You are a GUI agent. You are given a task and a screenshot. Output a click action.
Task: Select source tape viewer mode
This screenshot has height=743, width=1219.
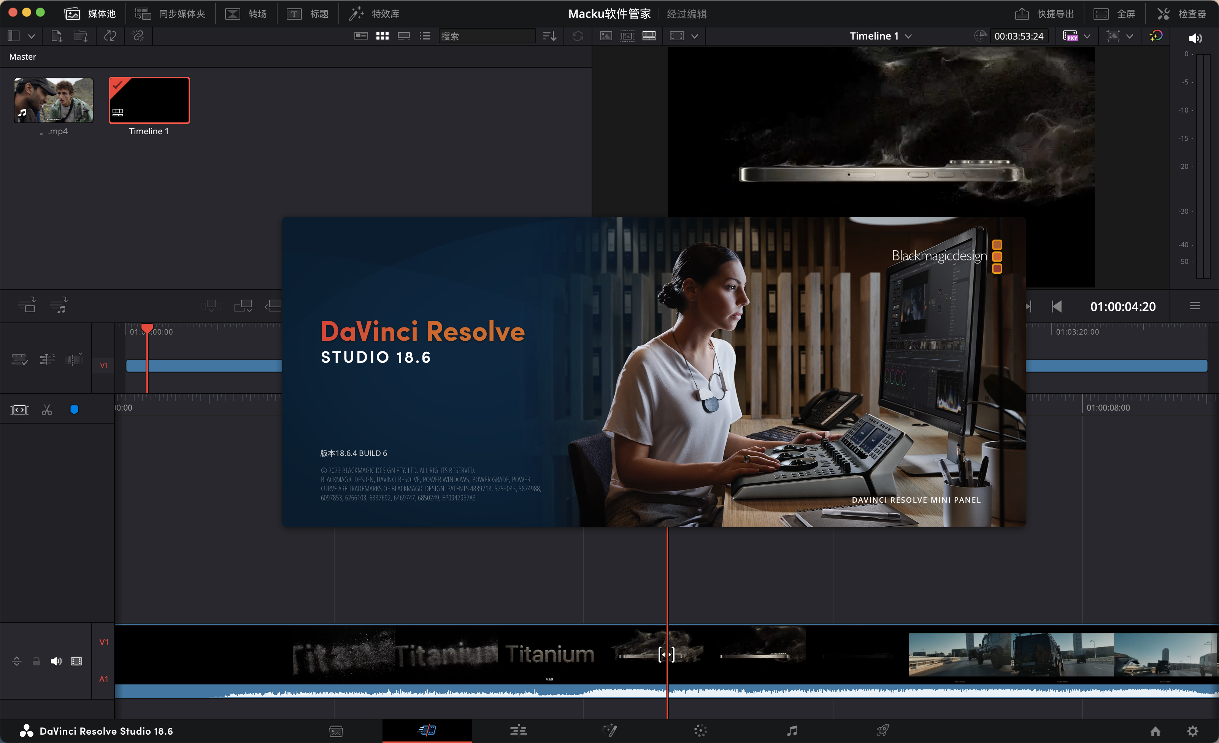(x=627, y=36)
